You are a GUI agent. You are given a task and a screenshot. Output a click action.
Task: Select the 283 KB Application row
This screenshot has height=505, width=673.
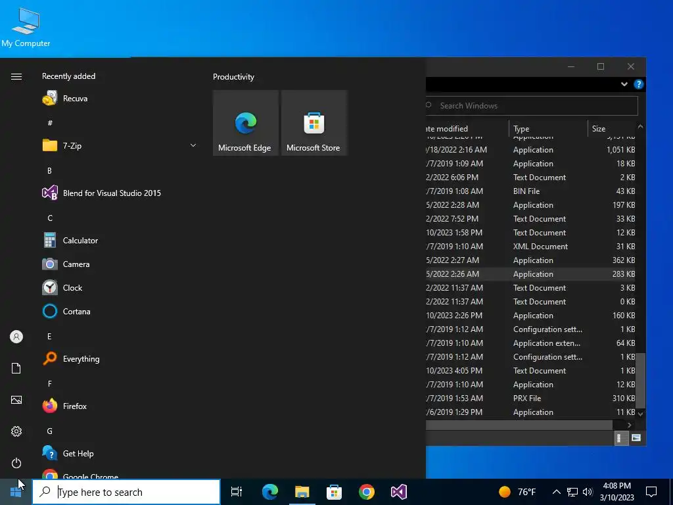pos(532,274)
